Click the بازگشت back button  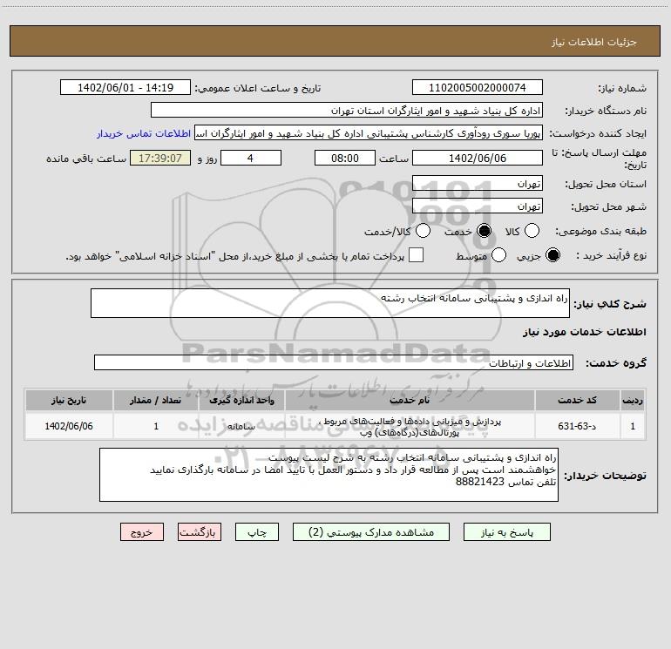200,532
